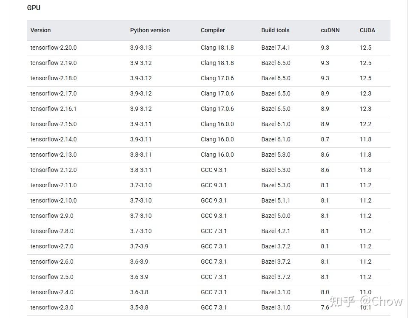Click the 知乎 @Chow watermark
This screenshot has width=413, height=318.
[366, 301]
